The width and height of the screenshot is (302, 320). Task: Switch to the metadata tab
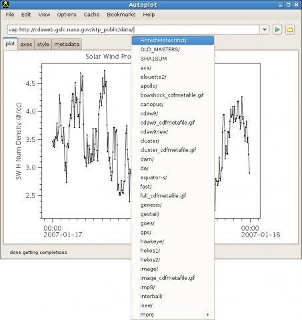pyautogui.click(x=67, y=44)
